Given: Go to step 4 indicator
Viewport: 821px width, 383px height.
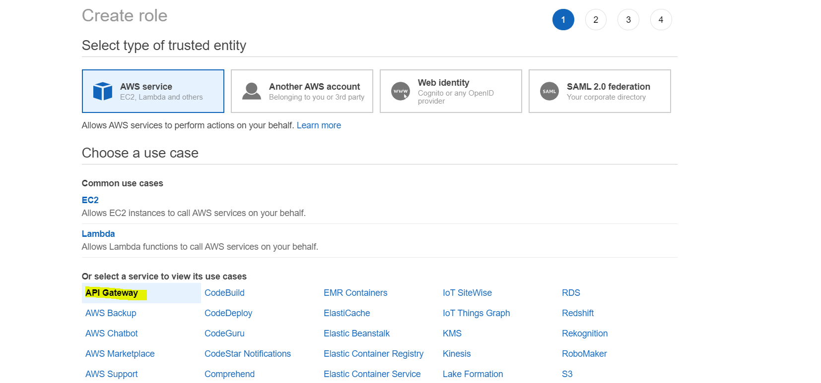Looking at the screenshot, I should point(661,20).
